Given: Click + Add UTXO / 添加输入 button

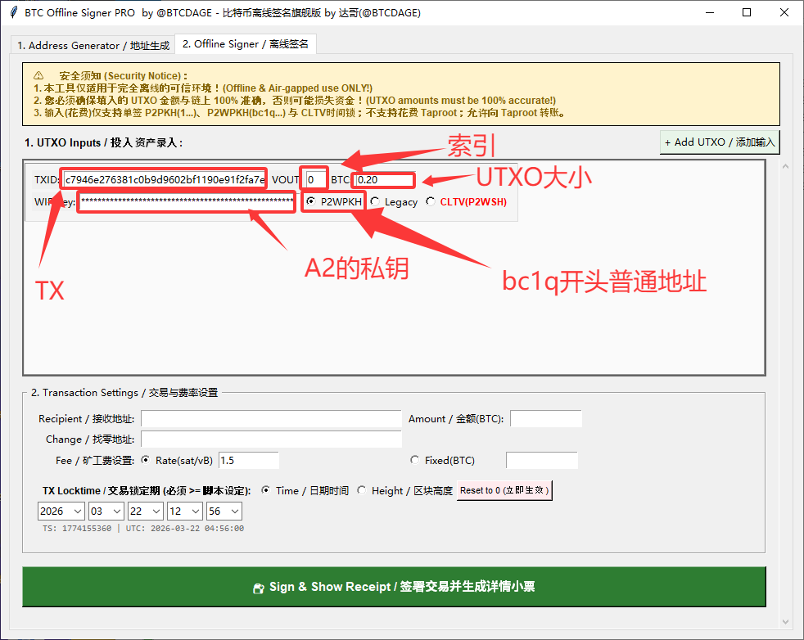Looking at the screenshot, I should [x=720, y=142].
